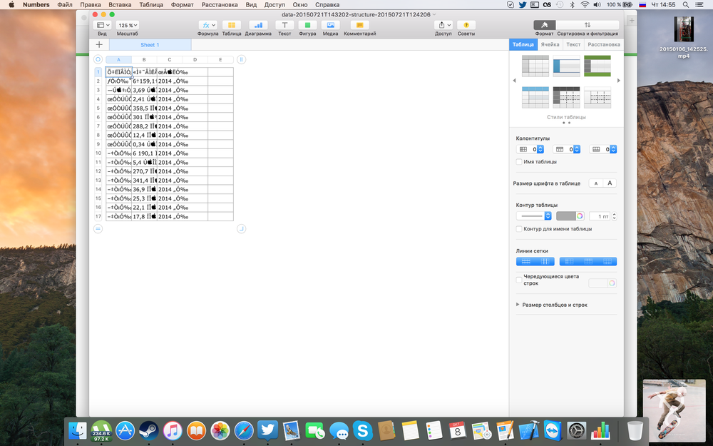This screenshot has height=446, width=713.
Task: Toggle footer row grid lines button
Action: click(607, 261)
